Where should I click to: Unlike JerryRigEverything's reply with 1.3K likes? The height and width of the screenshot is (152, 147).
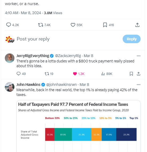79,74
